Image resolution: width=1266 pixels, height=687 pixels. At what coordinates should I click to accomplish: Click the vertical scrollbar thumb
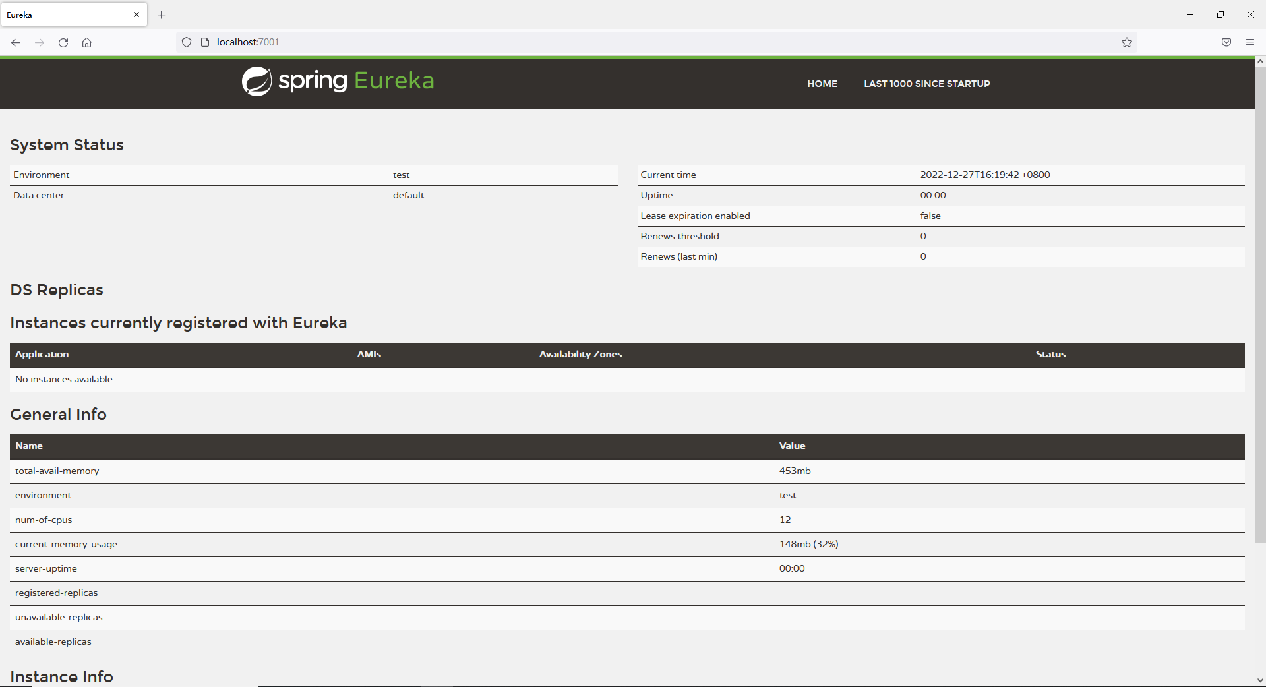click(x=1260, y=303)
